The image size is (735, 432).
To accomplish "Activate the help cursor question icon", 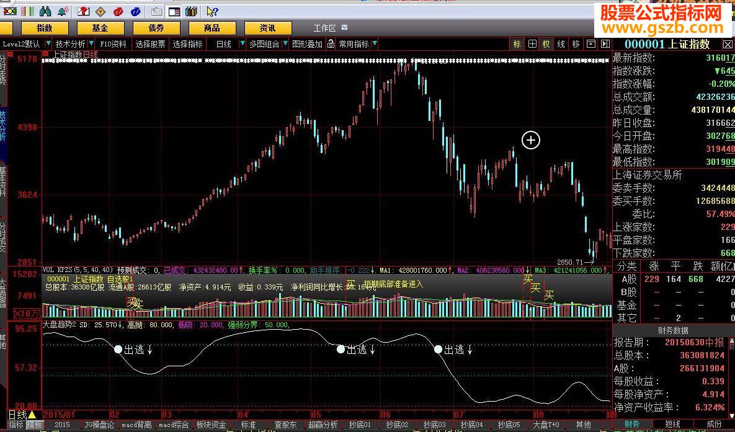I will click(212, 11).
